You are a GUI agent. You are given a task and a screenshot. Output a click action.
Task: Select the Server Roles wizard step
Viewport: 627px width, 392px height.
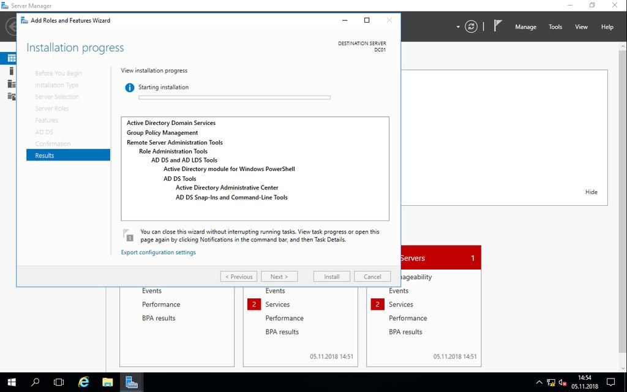click(52, 108)
